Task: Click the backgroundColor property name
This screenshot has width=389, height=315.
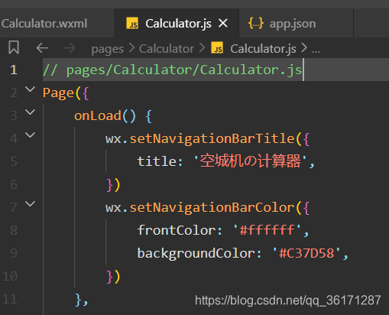Action: 196,253
